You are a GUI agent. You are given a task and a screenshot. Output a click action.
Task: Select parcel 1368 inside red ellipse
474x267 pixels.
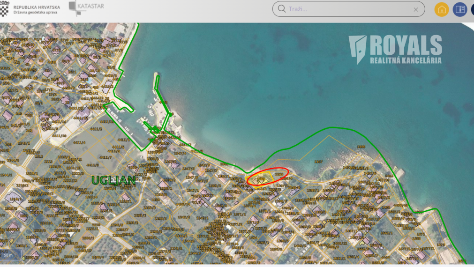(x=279, y=174)
